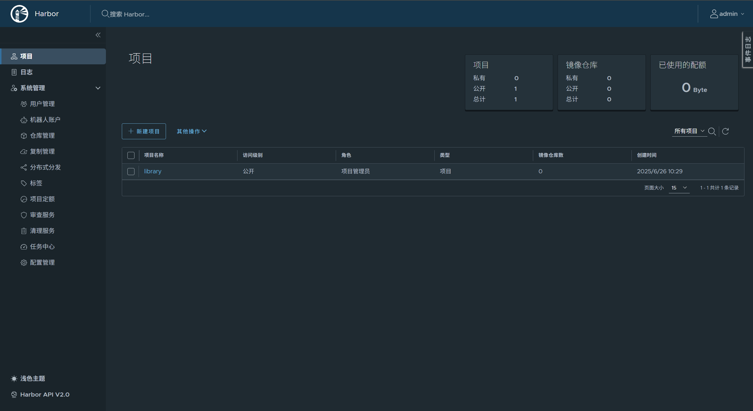Click the Harbor title text
Image resolution: width=753 pixels, height=411 pixels.
pos(47,14)
